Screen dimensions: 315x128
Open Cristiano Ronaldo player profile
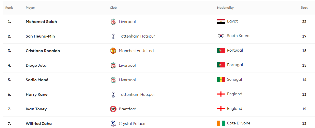(43, 51)
